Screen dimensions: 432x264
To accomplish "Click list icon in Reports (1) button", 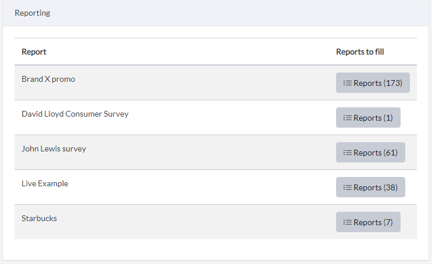I will click(x=348, y=118).
